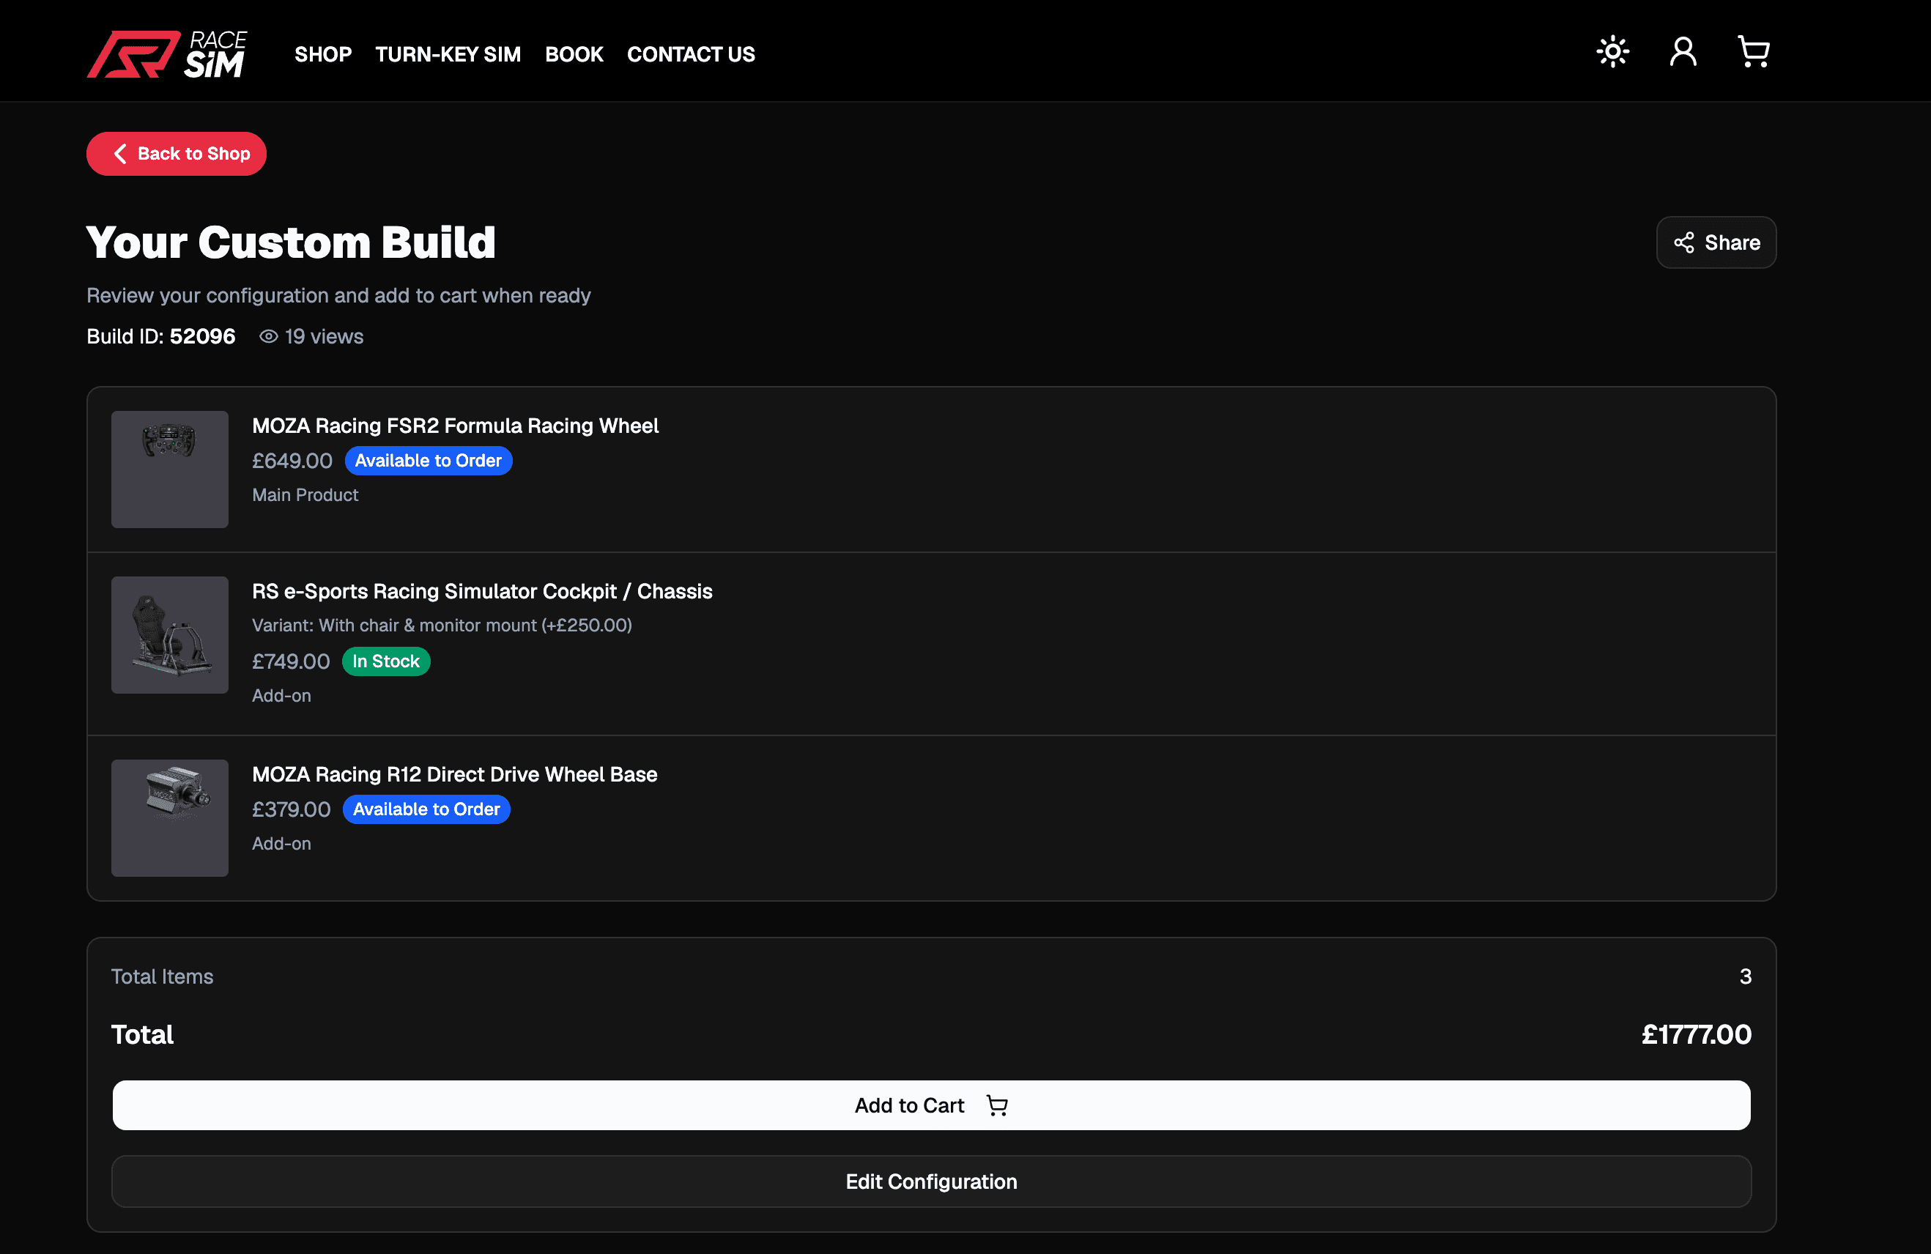The width and height of the screenshot is (1931, 1254).
Task: Select MOZA Racing FSR2 Formula Racing Wheel title
Action: pos(455,426)
